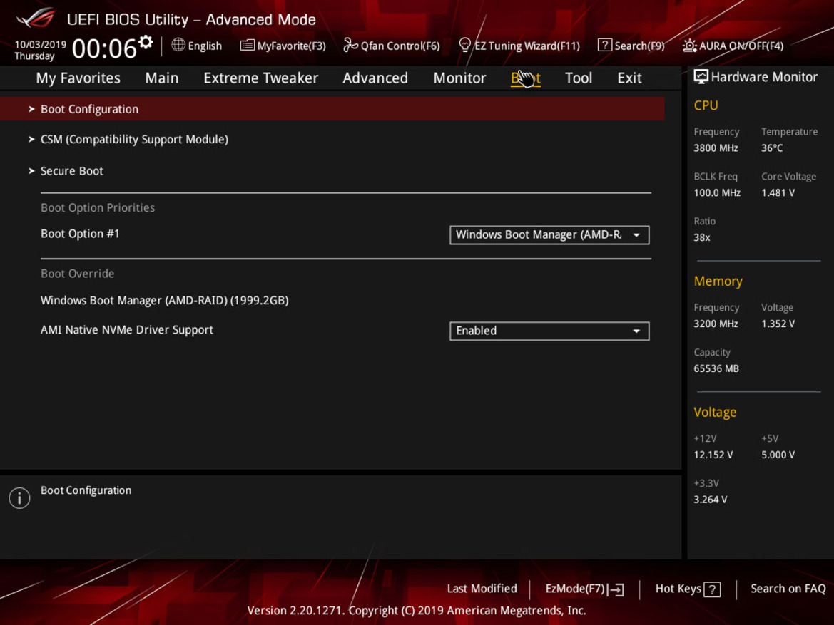Click Core Voltage value 1.481 V
This screenshot has width=834, height=625.
(778, 192)
